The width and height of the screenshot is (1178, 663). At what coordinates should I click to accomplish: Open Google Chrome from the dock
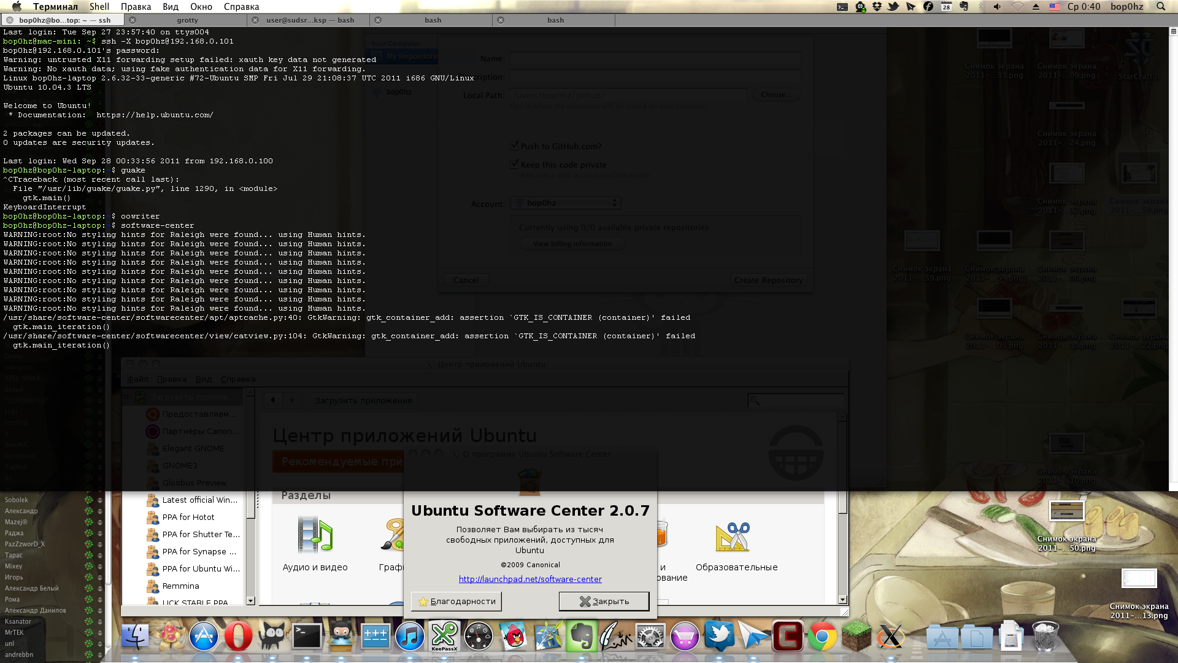822,636
